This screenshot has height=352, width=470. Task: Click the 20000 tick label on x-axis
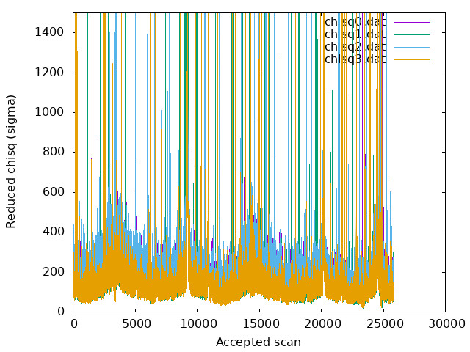321,323
